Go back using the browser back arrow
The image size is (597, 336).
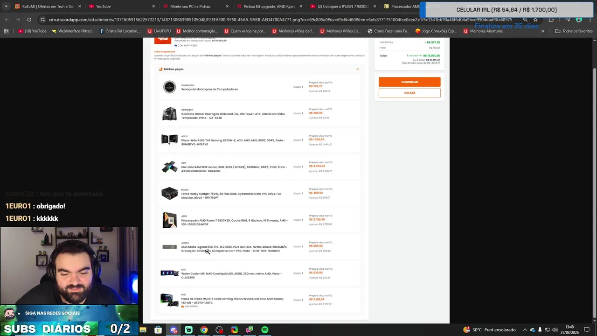[x=7, y=20]
